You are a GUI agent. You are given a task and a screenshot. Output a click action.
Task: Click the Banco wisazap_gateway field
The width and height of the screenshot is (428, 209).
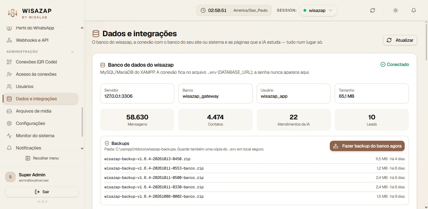[215, 93]
